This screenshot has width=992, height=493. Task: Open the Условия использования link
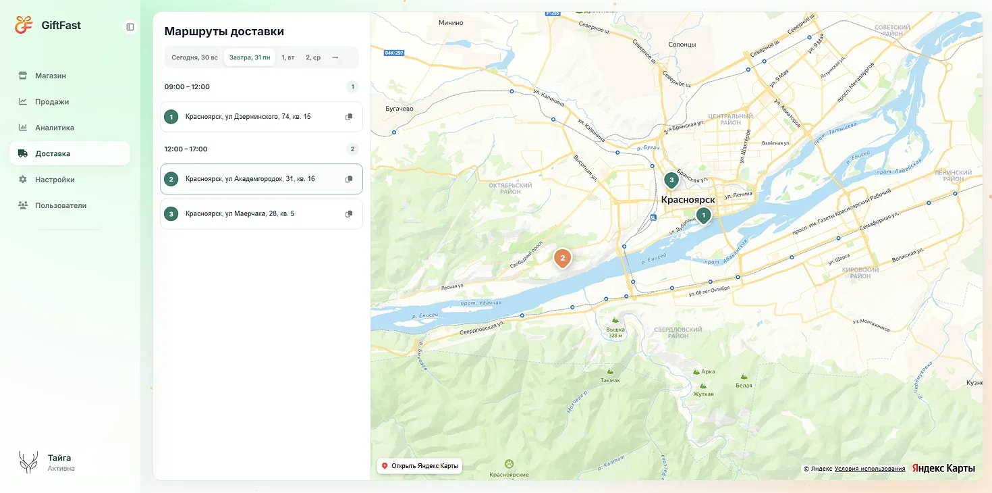point(870,469)
